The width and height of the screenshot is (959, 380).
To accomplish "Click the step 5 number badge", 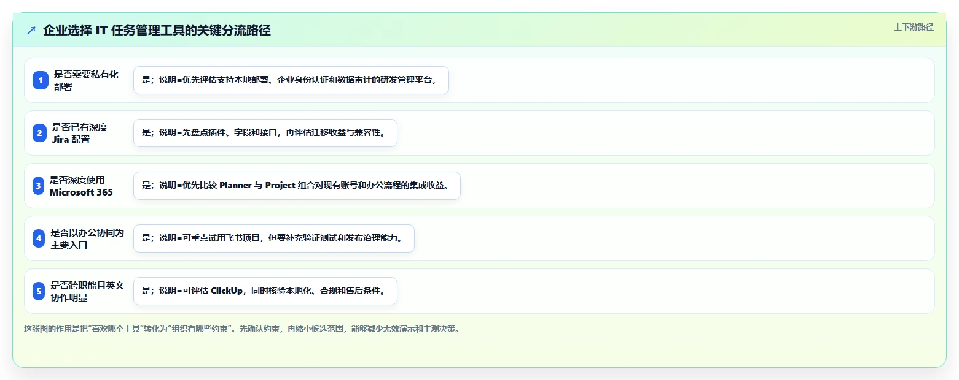I will (x=39, y=291).
